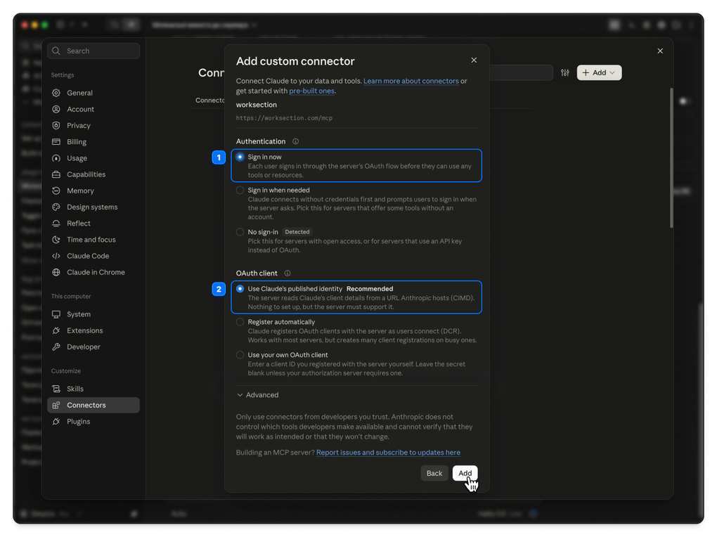This screenshot has width=717, height=537.
Task: Switch to the Plugins section
Action: click(x=93, y=421)
